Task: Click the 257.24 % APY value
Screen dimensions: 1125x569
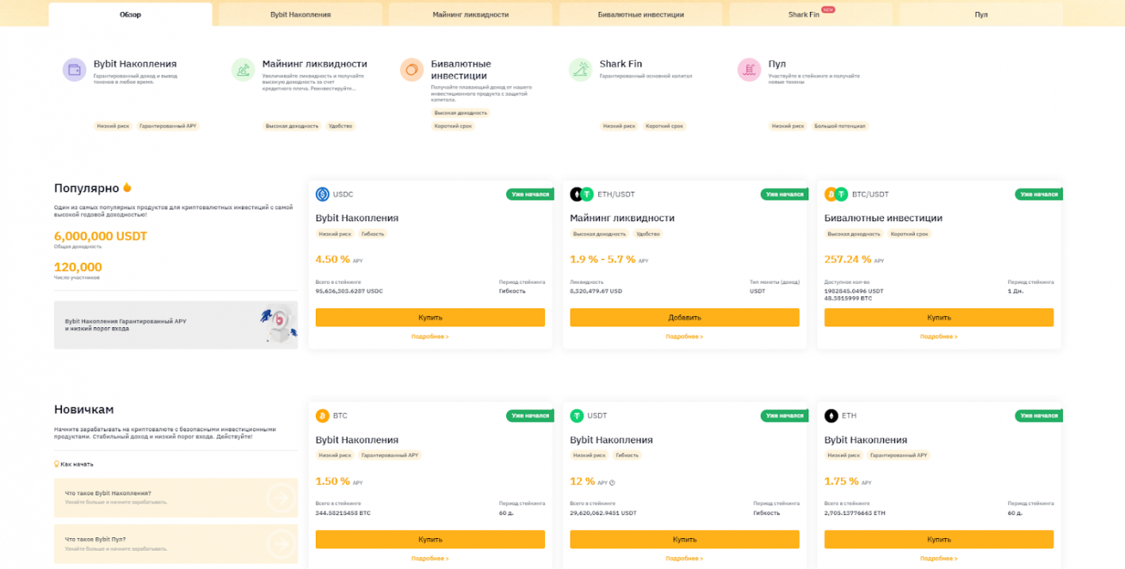Action: [848, 259]
